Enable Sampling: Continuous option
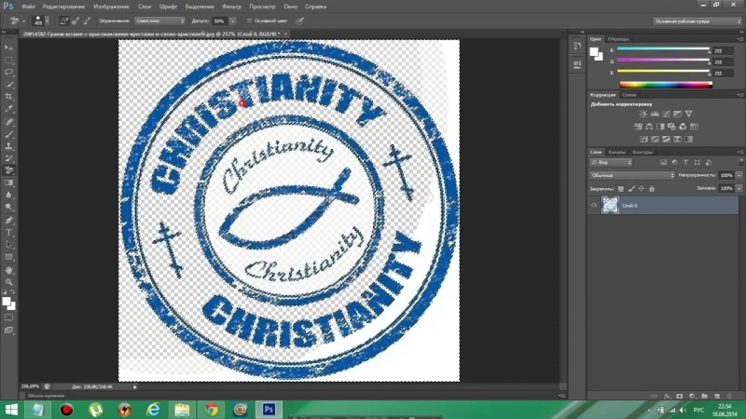The width and height of the screenshot is (746, 419). click(x=63, y=20)
